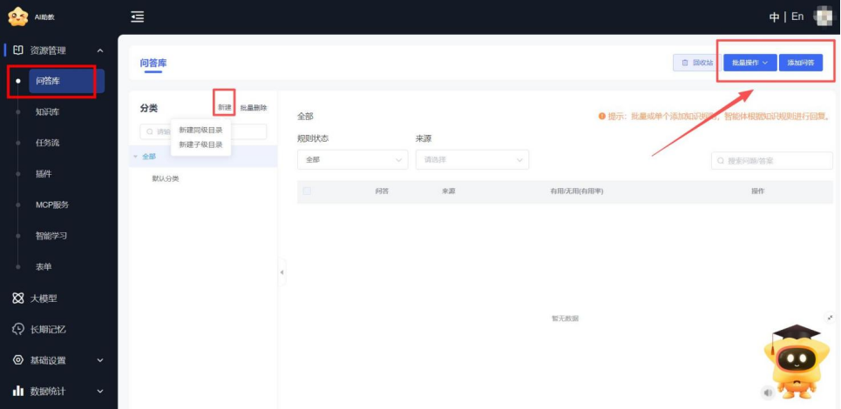This screenshot has width=841, height=409.
Task: Mute the assistant speaker icon
Action: coord(768,393)
